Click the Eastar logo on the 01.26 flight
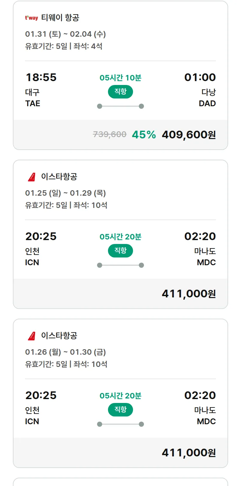This screenshot has width=241, height=486. tap(31, 336)
